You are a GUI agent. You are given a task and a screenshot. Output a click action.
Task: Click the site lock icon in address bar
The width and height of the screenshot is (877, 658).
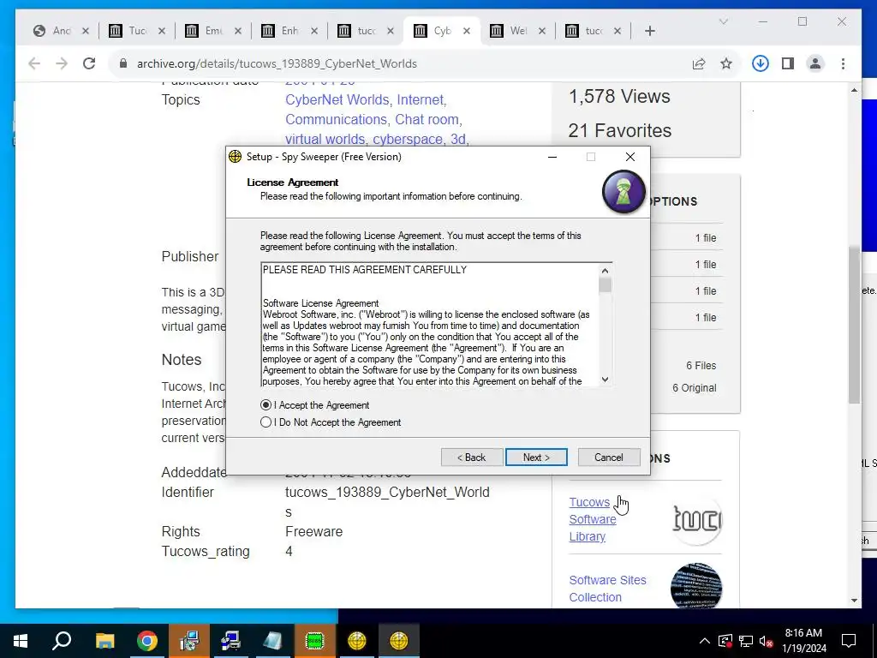(123, 63)
